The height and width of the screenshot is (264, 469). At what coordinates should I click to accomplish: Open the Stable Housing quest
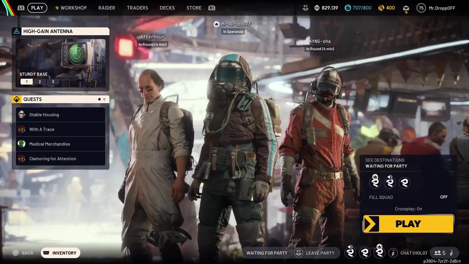click(x=61, y=114)
